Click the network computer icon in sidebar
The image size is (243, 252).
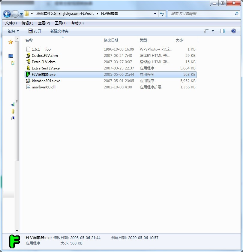(x=13, y=118)
